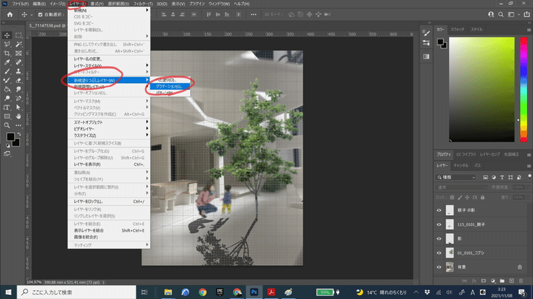Screen dimensions: 533x299
Task: Expand the ラスタライズ(Z) submenu
Action: pos(109,135)
